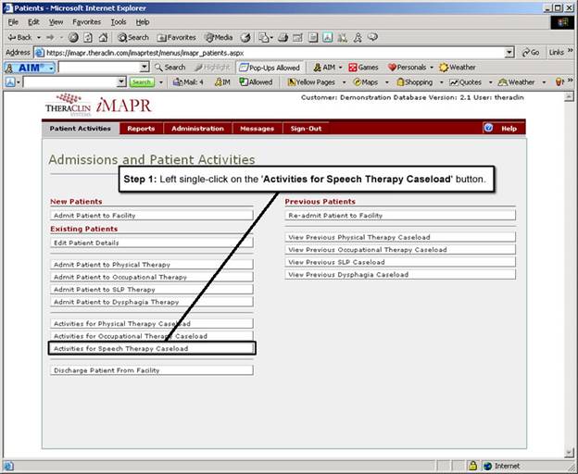
Task: Click Activities for Speech Therapy Caseload
Action: pos(152,349)
